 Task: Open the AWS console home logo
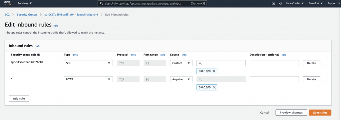[x=7, y=3]
